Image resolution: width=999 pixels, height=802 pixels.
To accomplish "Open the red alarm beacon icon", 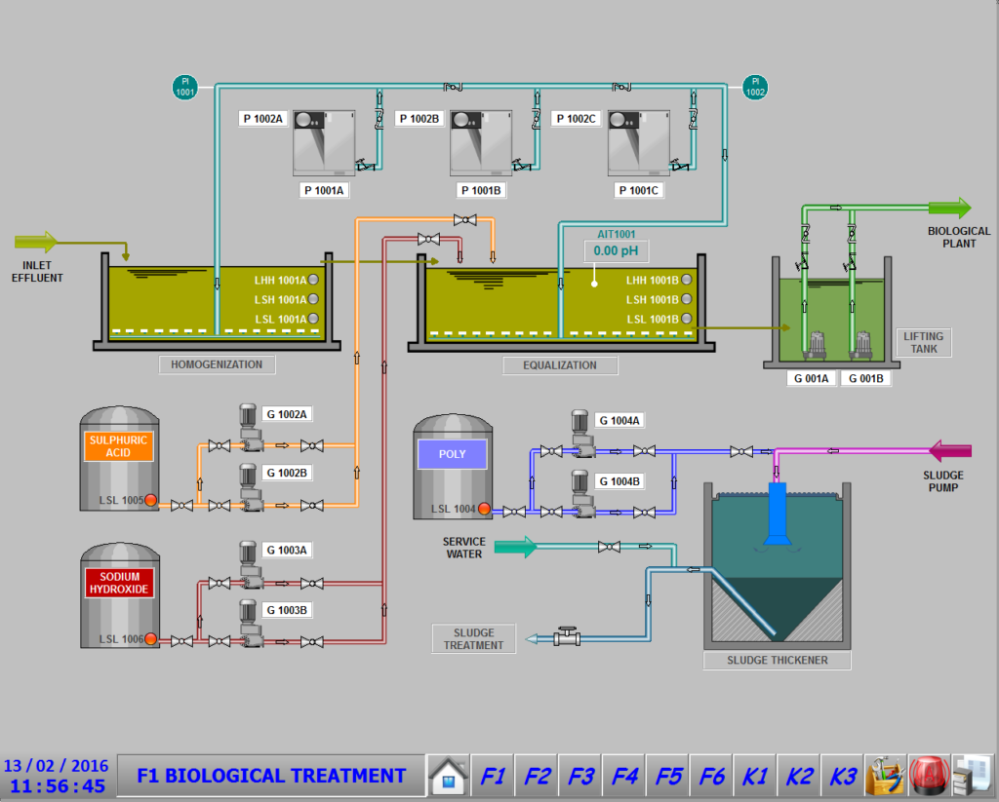I will pos(929,776).
